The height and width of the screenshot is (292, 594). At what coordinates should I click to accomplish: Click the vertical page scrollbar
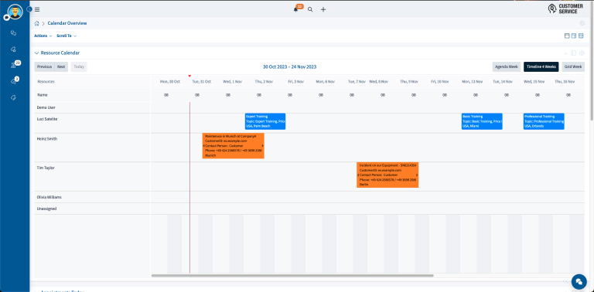(x=592, y=60)
